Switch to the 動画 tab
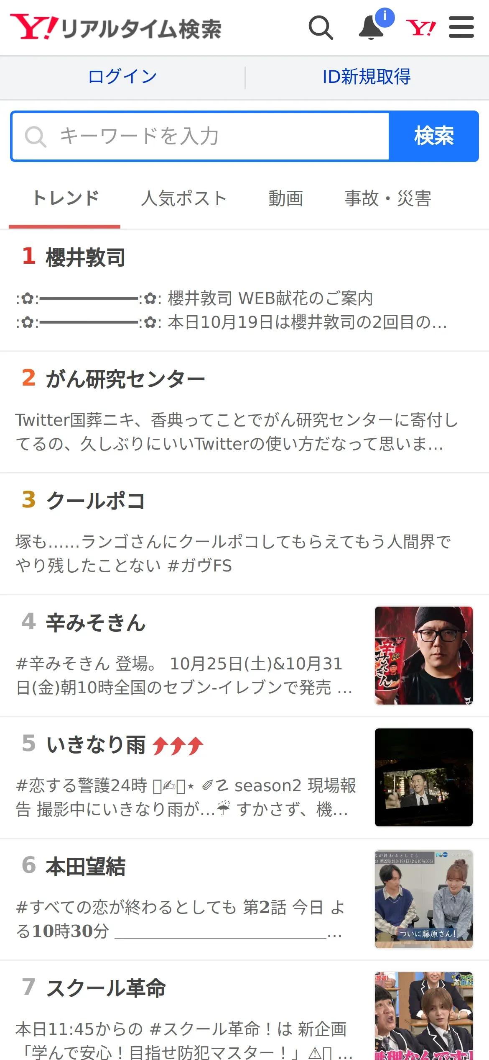This screenshot has height=1060, width=489. (286, 198)
